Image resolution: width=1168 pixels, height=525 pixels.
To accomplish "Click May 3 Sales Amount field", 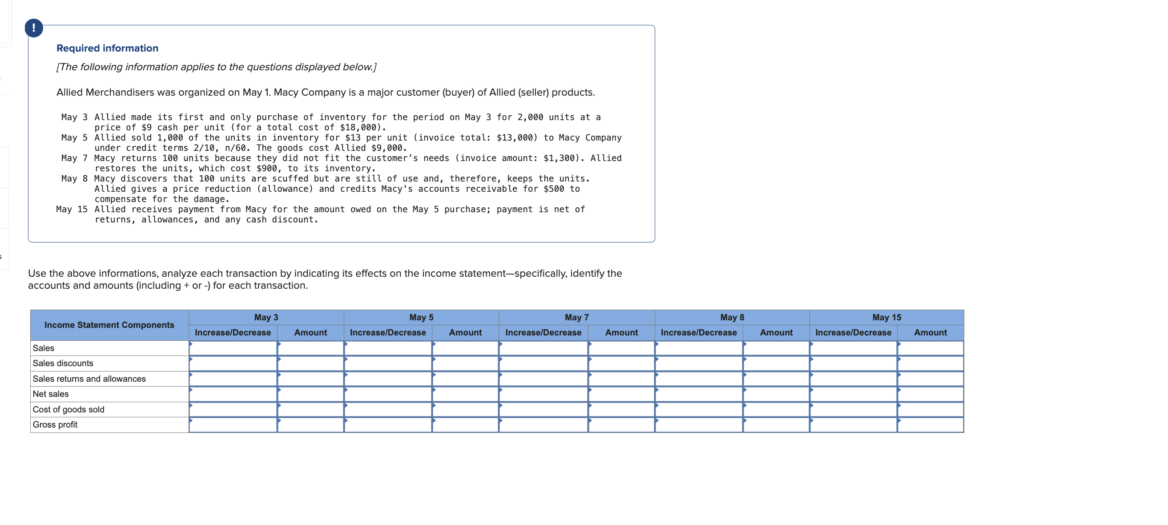I will coord(310,348).
